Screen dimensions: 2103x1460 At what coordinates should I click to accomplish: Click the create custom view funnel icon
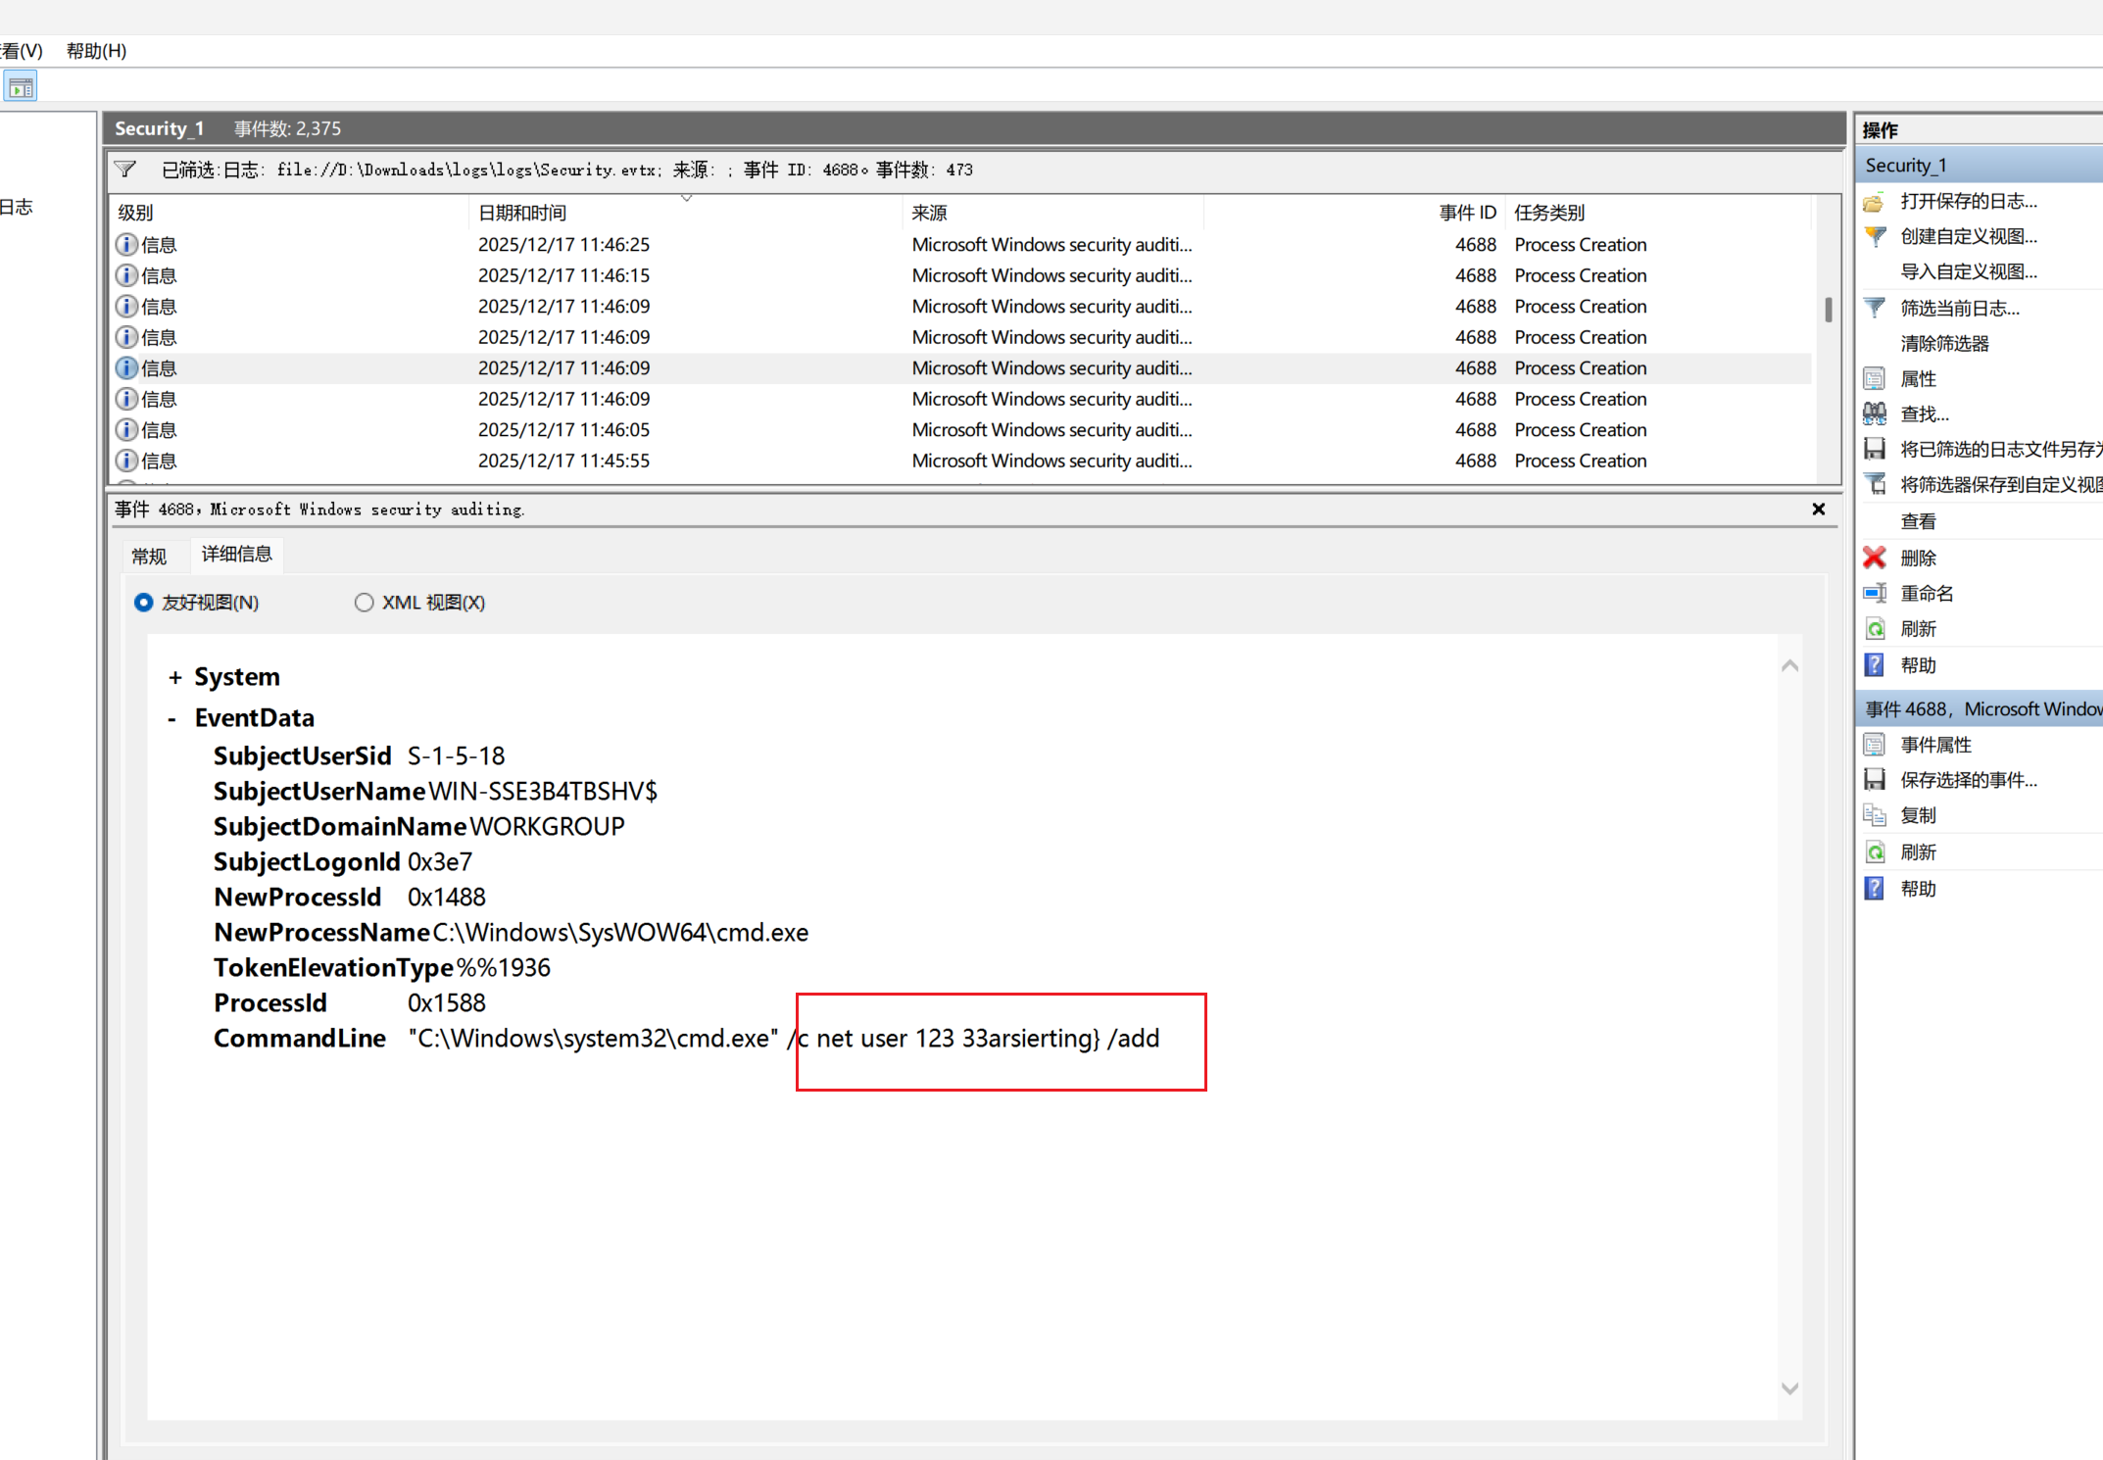(x=1874, y=236)
